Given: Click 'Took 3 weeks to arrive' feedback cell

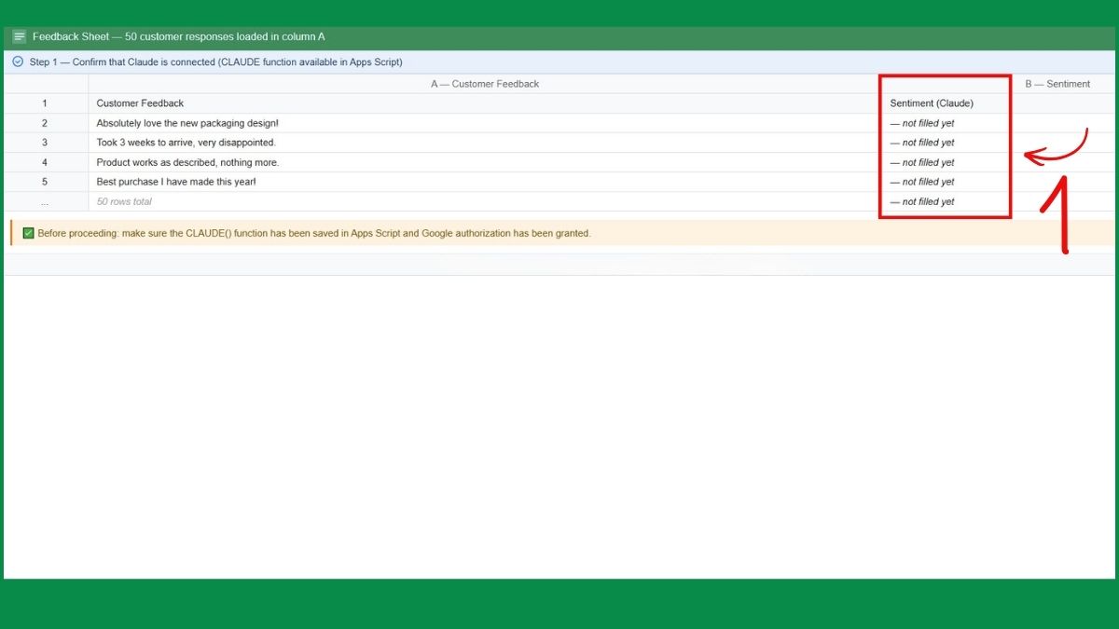Looking at the screenshot, I should [485, 143].
